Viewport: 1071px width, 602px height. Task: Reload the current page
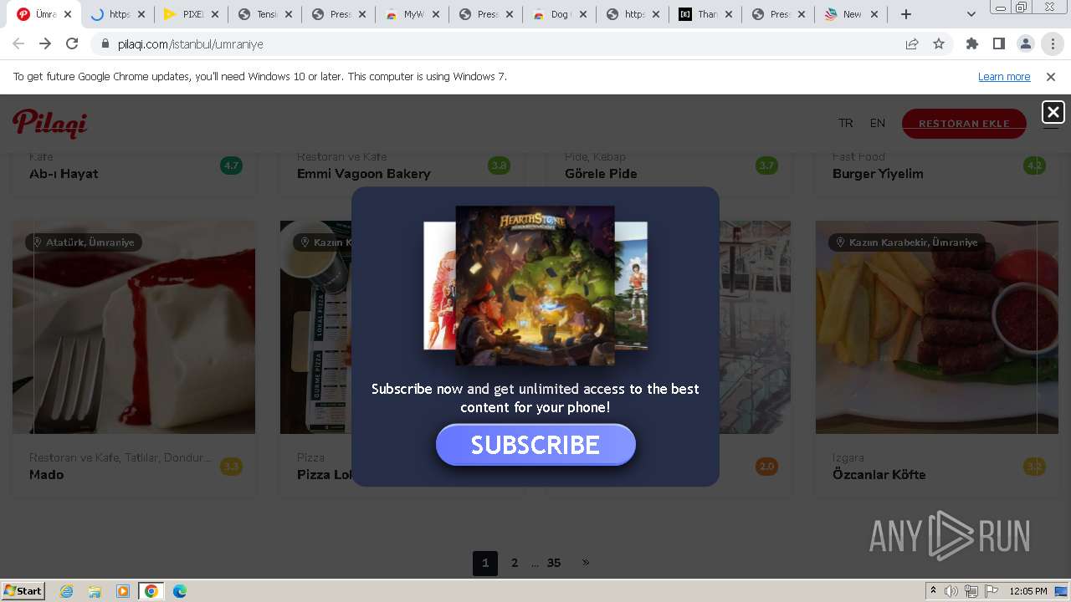coord(72,44)
